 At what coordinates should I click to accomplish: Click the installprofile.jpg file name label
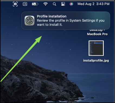(96, 60)
